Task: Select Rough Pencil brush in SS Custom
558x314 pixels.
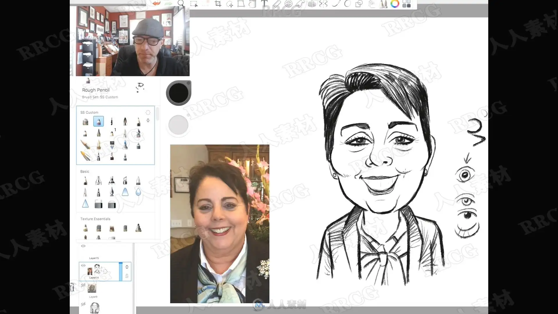Action: coord(99,122)
